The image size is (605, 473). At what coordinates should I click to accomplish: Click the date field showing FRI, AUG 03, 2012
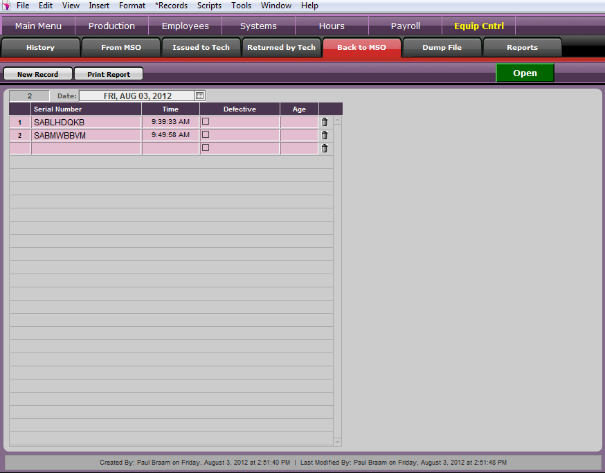tap(137, 96)
